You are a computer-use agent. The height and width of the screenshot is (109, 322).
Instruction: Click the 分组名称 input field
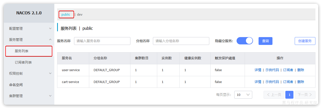(181, 41)
